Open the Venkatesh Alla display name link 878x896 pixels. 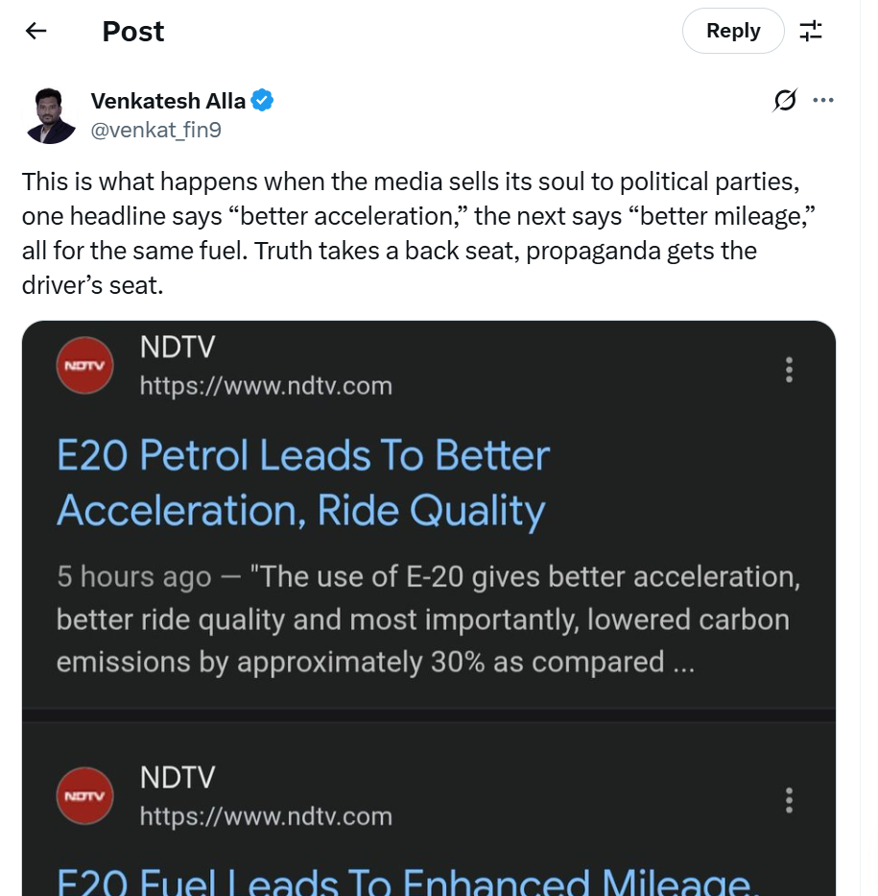tap(168, 100)
